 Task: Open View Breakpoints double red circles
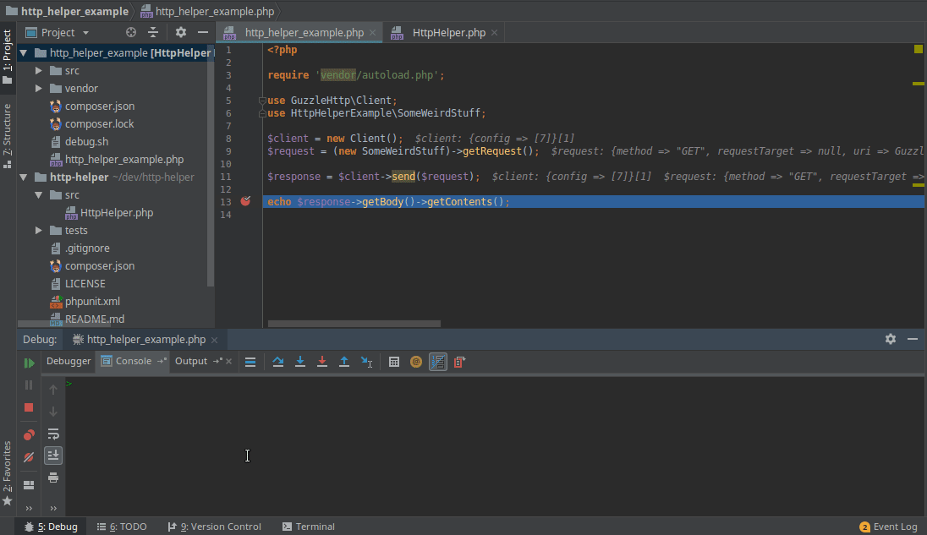pyautogui.click(x=29, y=434)
